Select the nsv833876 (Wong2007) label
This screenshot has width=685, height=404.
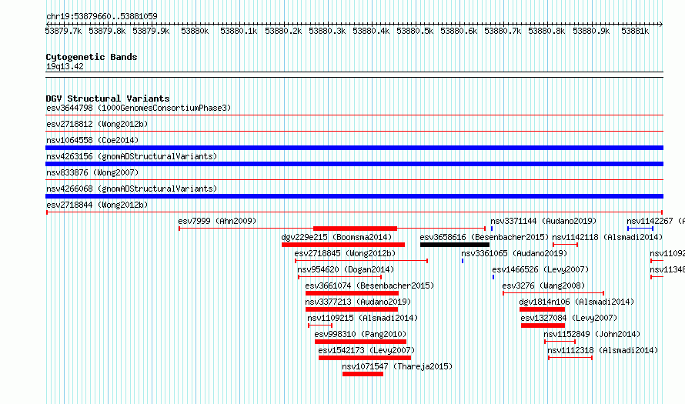92,172
